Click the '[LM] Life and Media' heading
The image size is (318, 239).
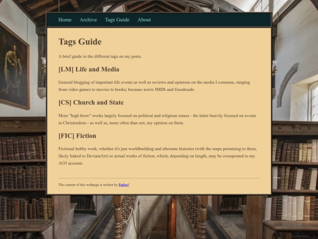pyautogui.click(x=89, y=69)
